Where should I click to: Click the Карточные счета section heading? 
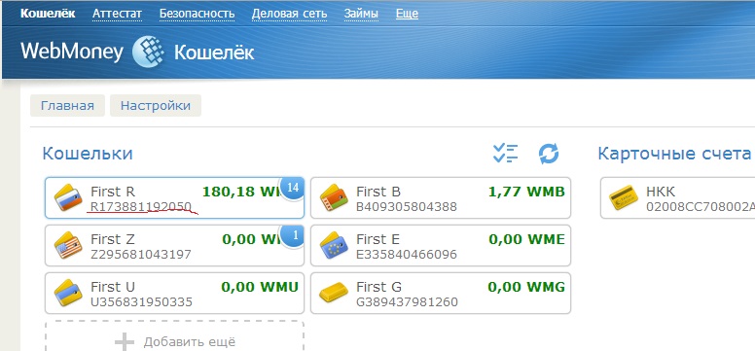[674, 154]
